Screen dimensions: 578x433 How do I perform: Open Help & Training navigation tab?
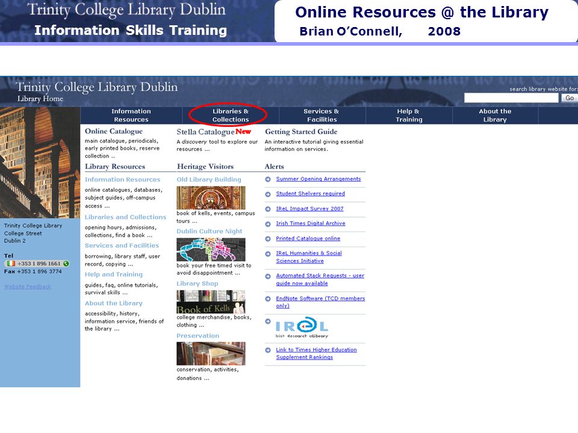pyautogui.click(x=409, y=115)
